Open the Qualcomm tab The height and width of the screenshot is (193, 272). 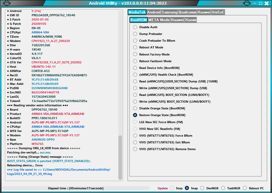[x=187, y=12]
